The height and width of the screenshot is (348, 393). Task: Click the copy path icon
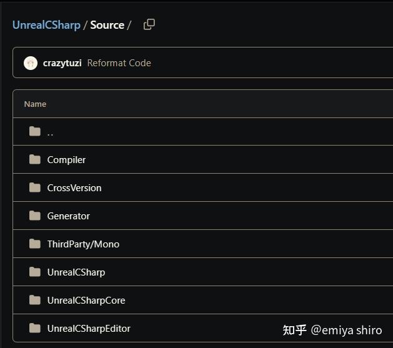(149, 24)
